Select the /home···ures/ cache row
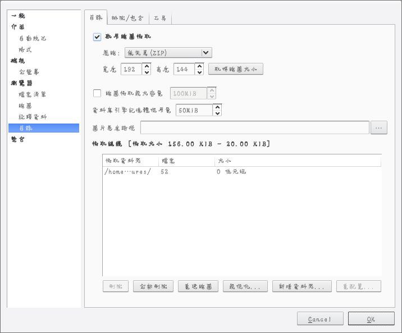 (128, 172)
